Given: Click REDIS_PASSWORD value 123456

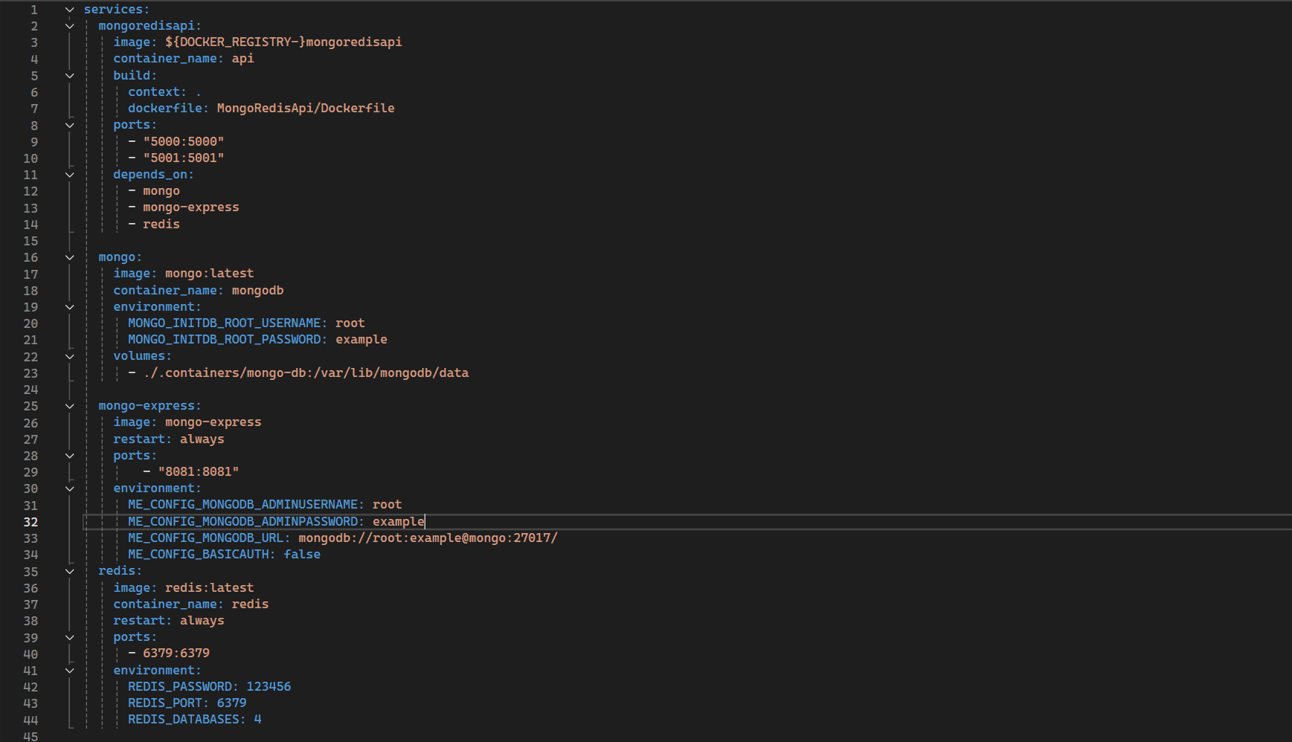Looking at the screenshot, I should [269, 686].
